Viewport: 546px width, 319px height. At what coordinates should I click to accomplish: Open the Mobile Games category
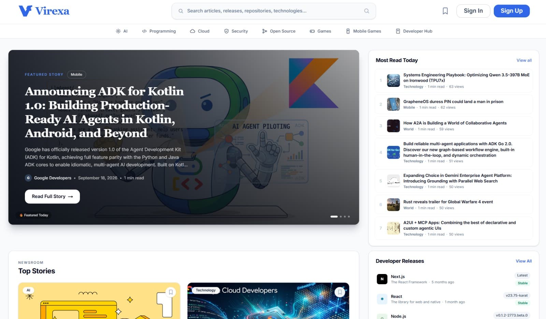coord(363,31)
